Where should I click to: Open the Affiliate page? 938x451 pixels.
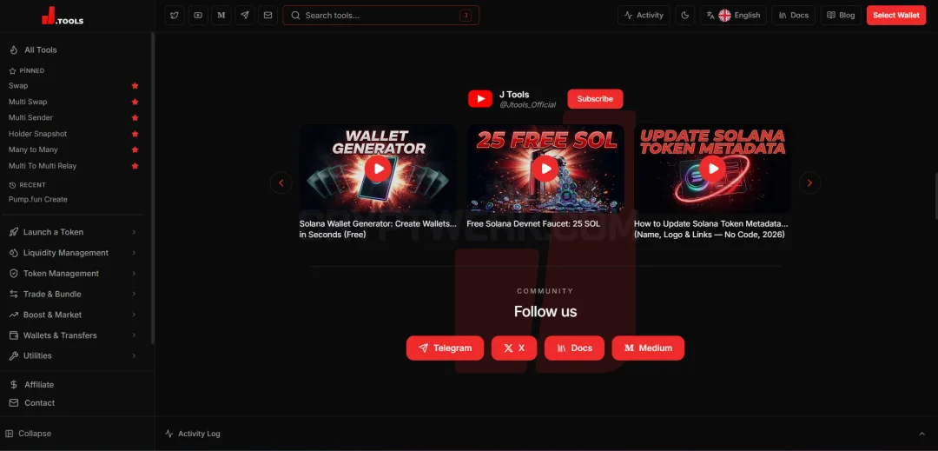[39, 385]
